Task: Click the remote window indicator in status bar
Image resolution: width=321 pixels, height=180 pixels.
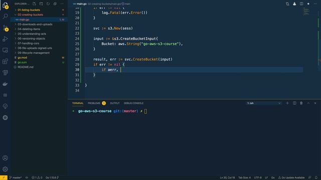Action: pos(4,177)
